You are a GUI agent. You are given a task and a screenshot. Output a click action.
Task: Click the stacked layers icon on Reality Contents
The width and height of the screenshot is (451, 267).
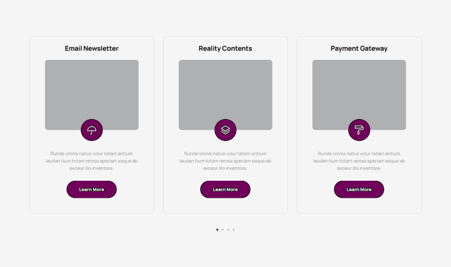[x=225, y=130]
